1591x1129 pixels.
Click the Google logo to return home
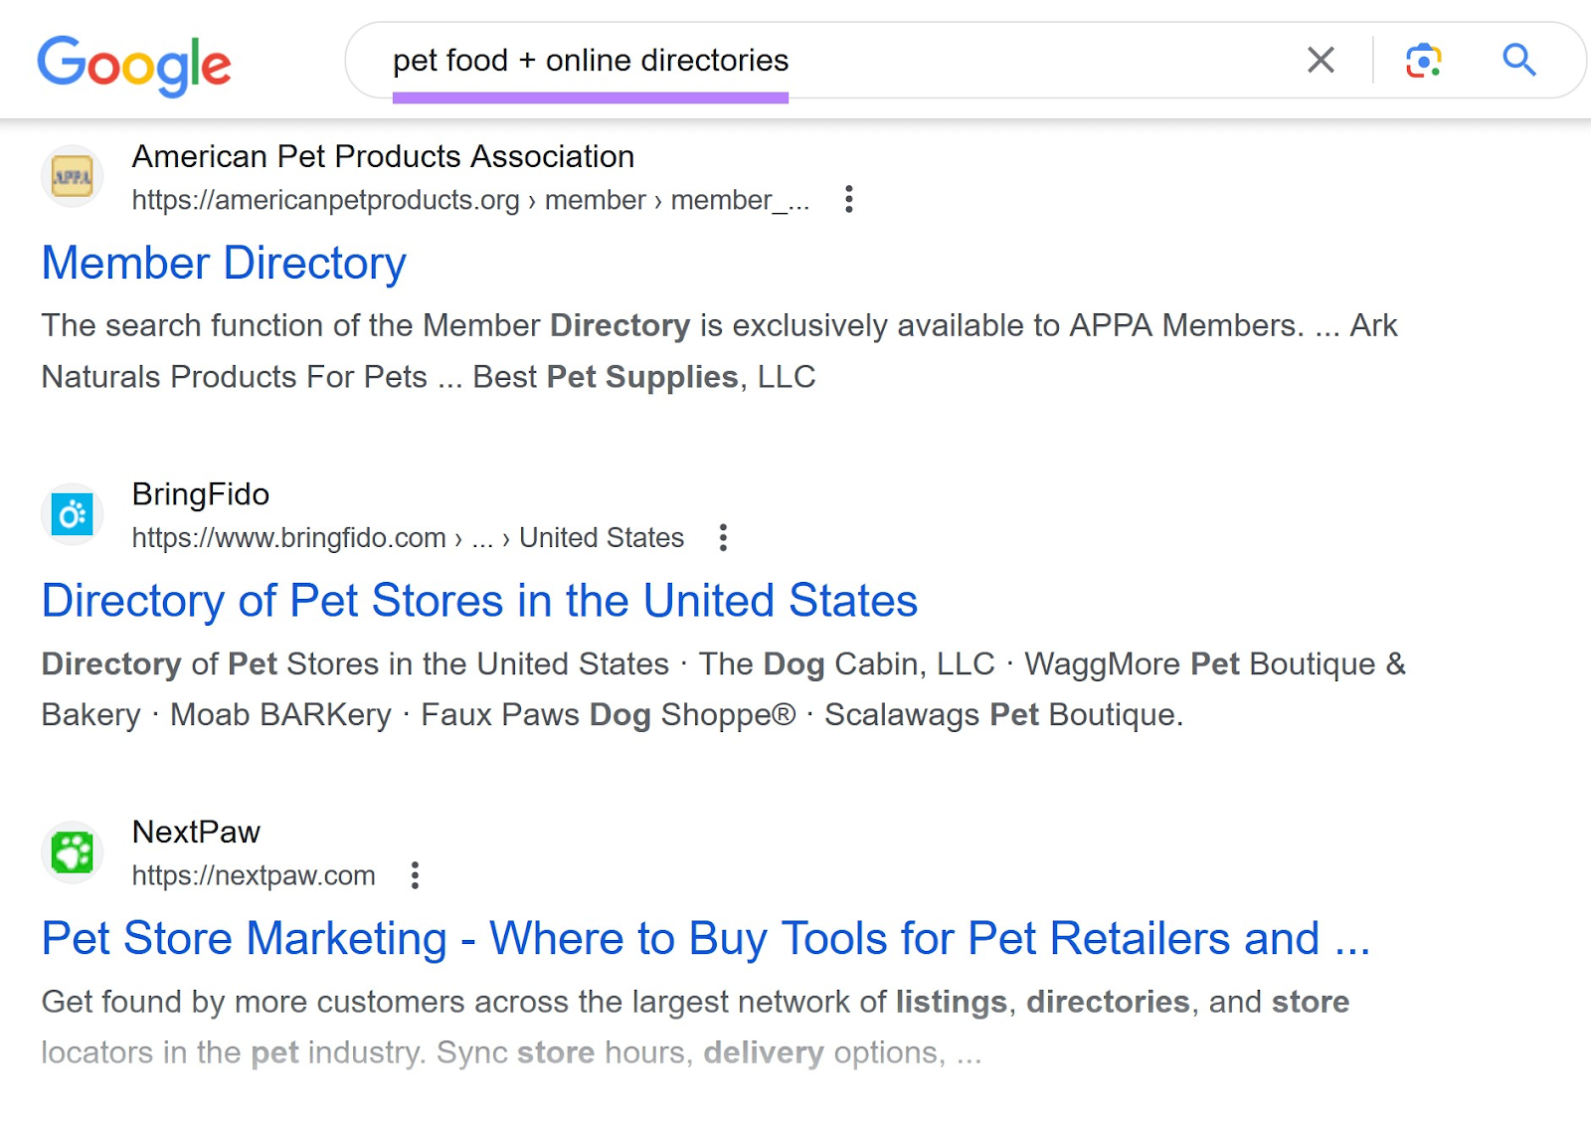point(133,62)
